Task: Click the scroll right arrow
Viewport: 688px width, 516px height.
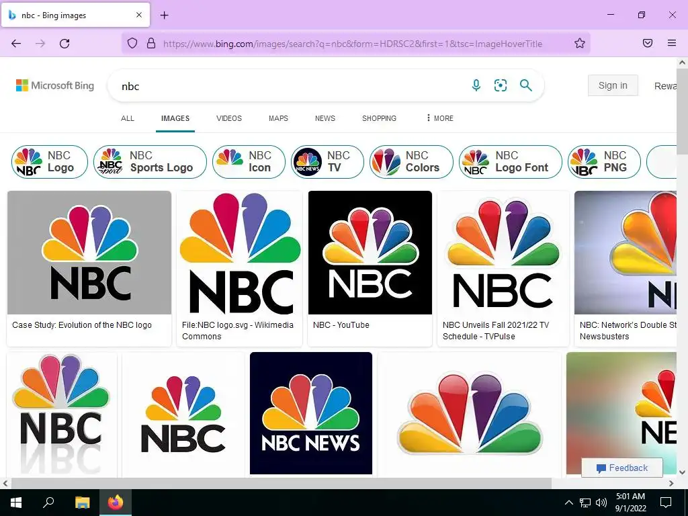Action: 671,483
